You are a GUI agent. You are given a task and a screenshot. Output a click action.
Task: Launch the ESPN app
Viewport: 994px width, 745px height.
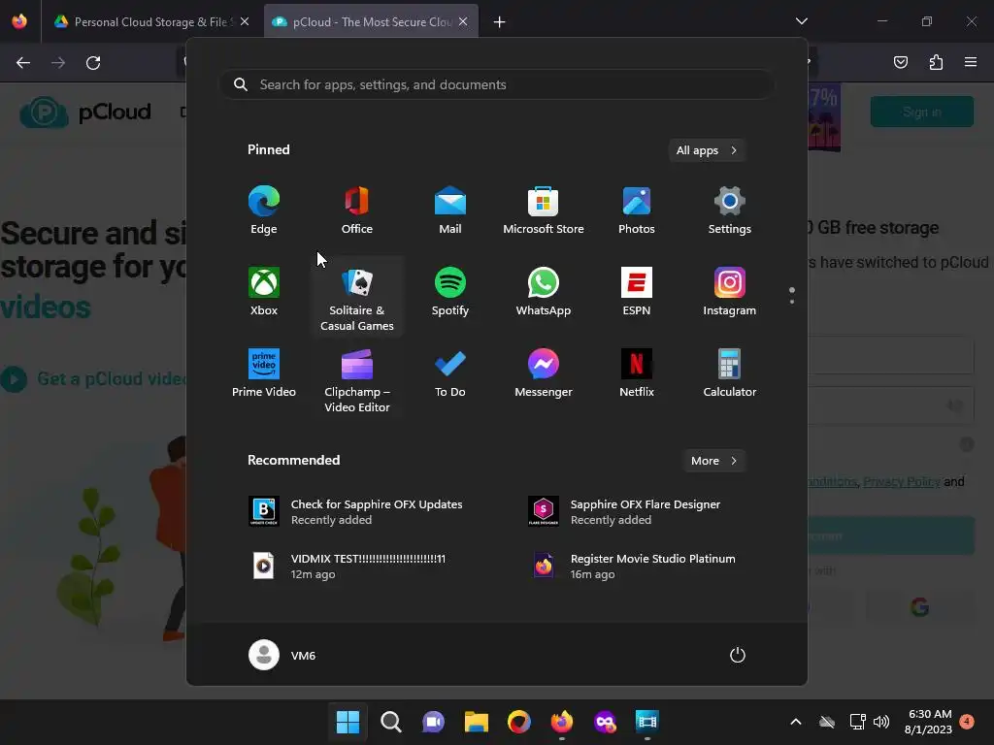point(637,292)
